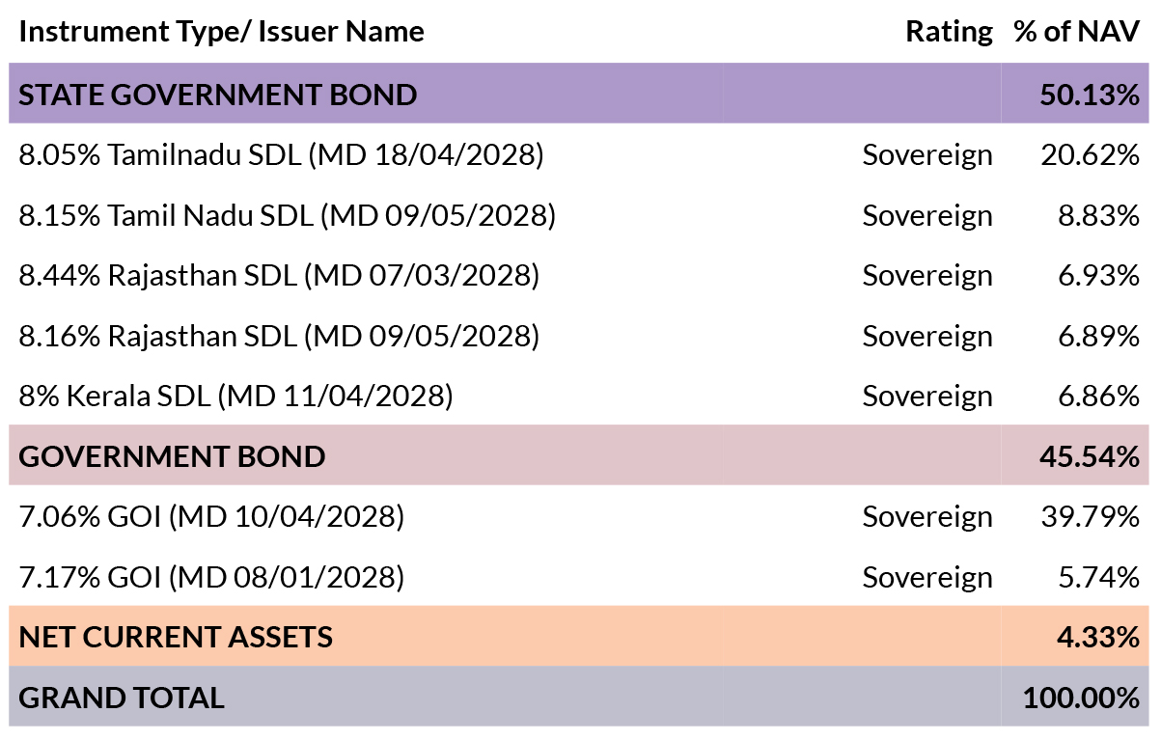Click the % of NAV column header
This screenshot has height=740, width=1161.
tap(1077, 32)
